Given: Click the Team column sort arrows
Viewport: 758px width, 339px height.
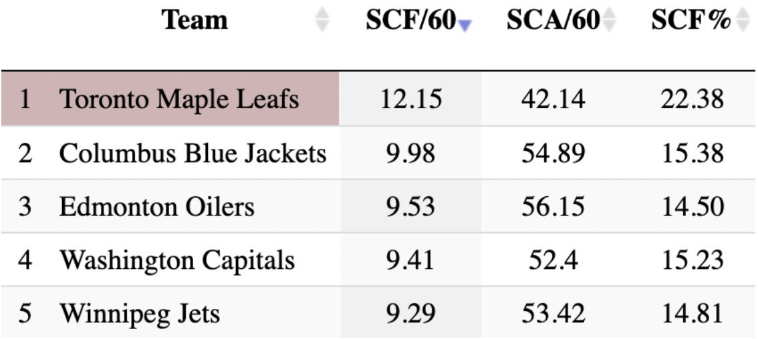Looking at the screenshot, I should point(322,20).
